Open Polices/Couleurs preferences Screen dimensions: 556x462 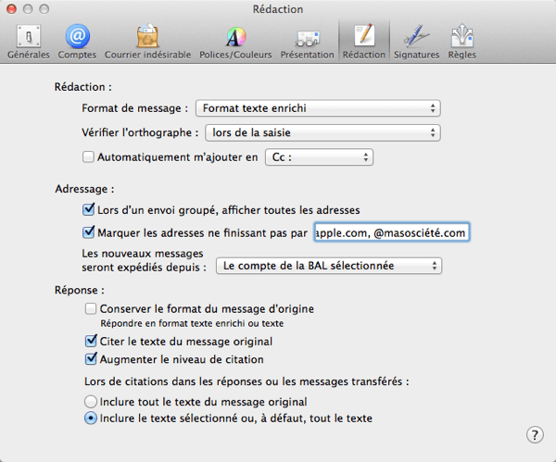tap(235, 42)
